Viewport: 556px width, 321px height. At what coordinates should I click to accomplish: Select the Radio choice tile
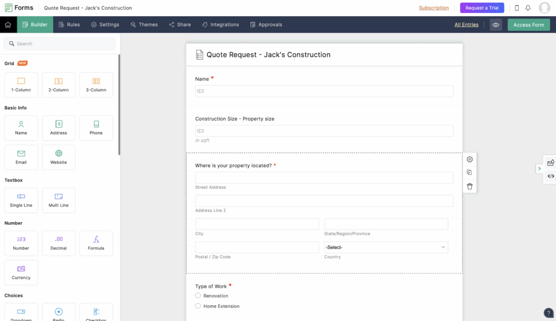(59, 312)
